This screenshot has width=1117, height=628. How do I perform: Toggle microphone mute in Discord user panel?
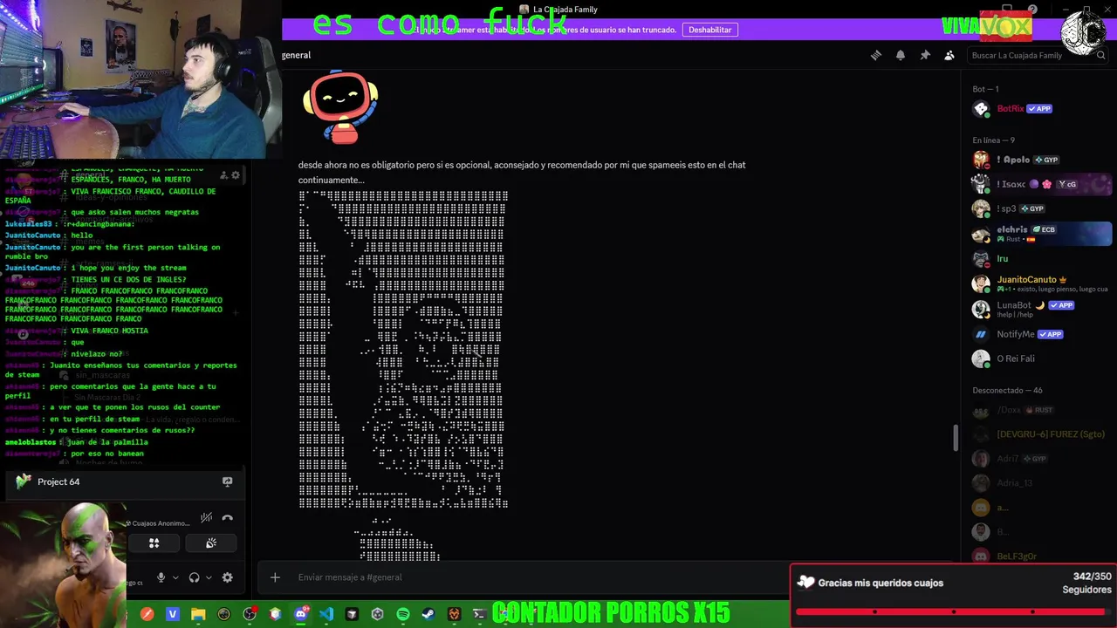click(161, 577)
